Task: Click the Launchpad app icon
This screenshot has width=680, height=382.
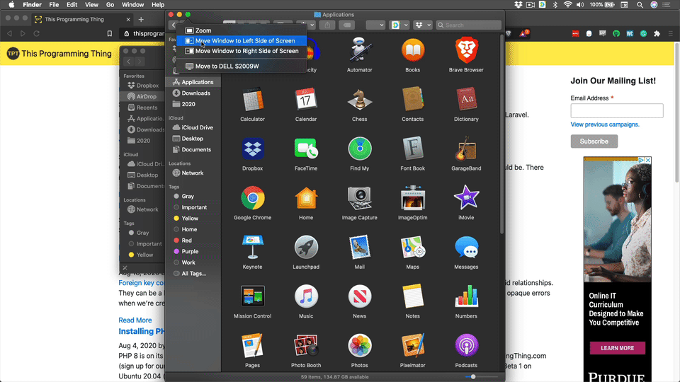Action: pyautogui.click(x=305, y=248)
